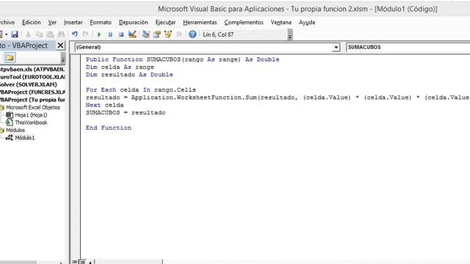Open the Depuración menu
The width and height of the screenshot is (470, 264).
(x=134, y=23)
